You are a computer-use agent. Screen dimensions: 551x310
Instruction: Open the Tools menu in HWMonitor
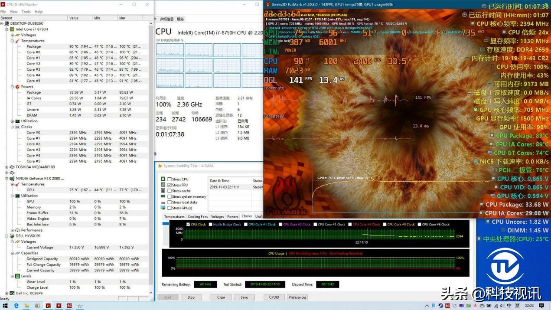pyautogui.click(x=26, y=12)
